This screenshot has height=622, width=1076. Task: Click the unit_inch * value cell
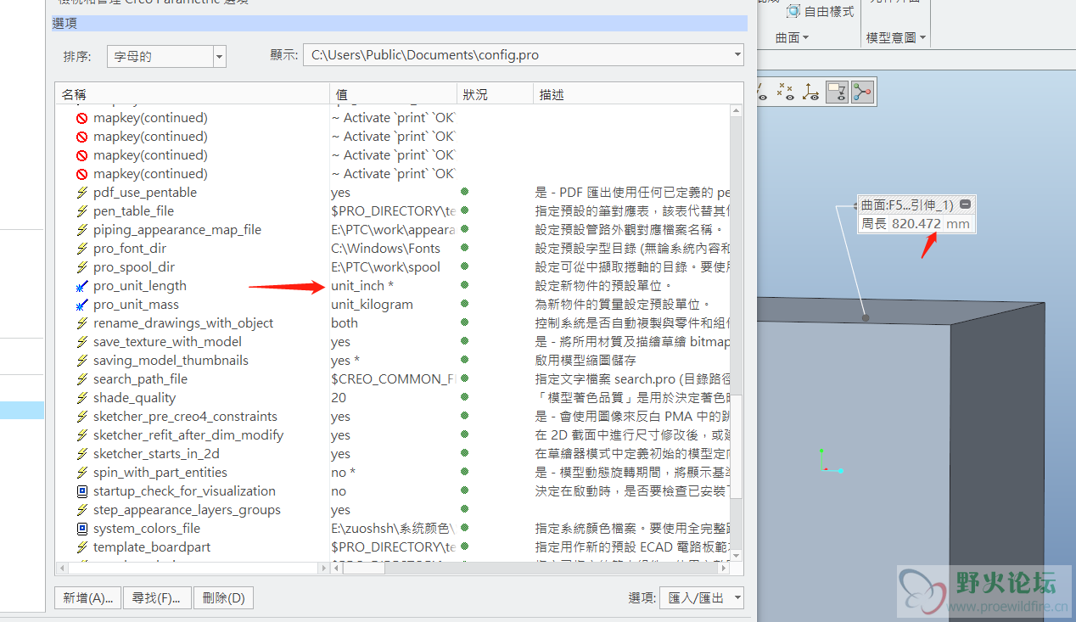point(362,286)
